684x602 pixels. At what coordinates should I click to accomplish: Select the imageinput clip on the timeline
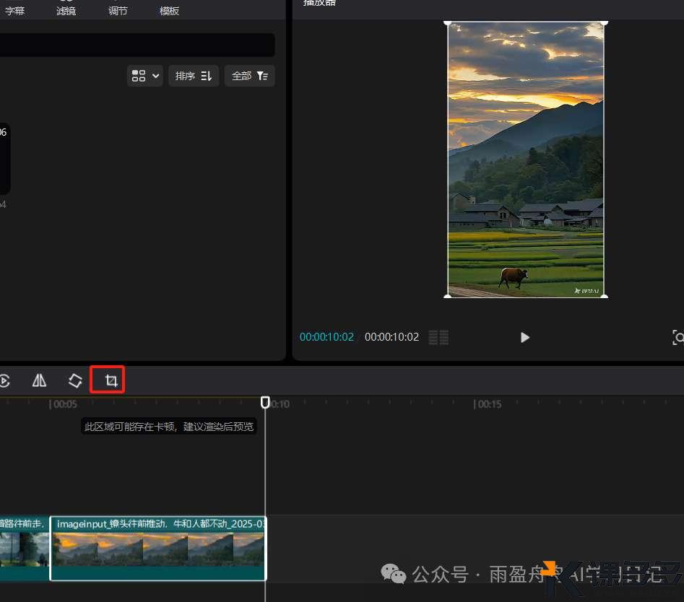[x=157, y=549]
